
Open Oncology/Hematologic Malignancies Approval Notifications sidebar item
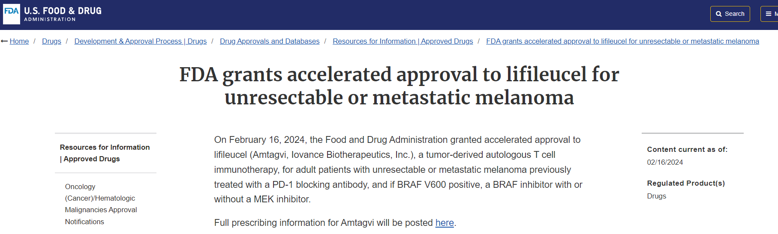[101, 204]
